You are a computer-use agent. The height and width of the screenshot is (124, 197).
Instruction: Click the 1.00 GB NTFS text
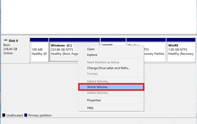coord(178,50)
